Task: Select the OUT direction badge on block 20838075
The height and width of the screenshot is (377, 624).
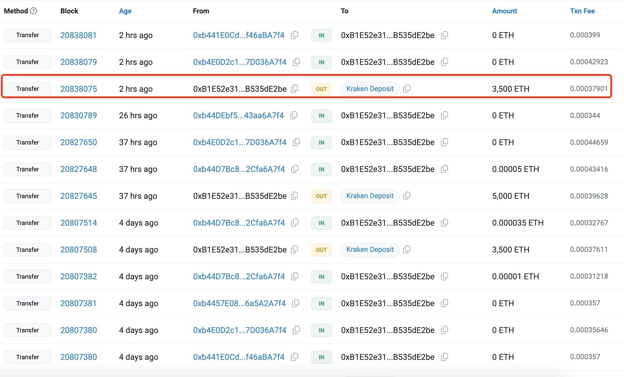Action: [321, 89]
